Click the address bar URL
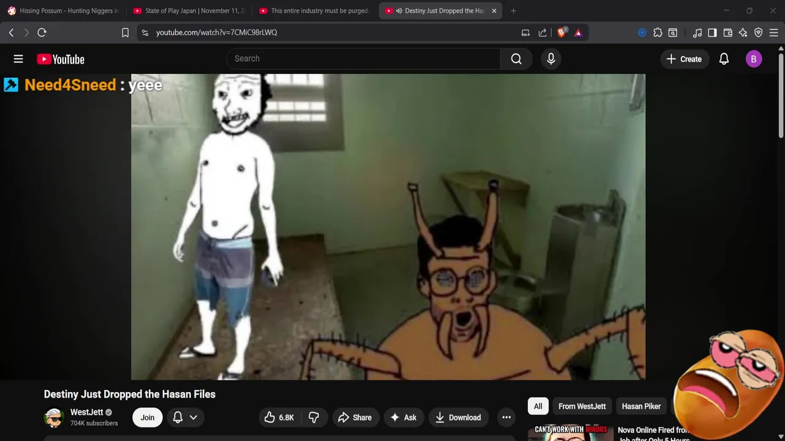The height and width of the screenshot is (441, 785). [216, 32]
